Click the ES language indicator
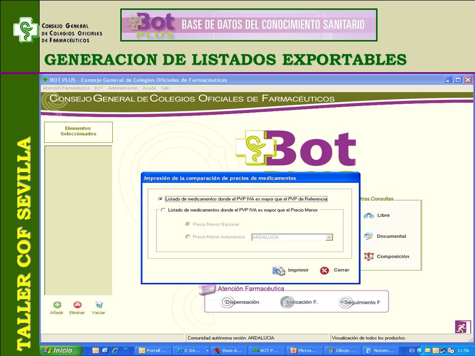Screen dimensions: 475x356 point(412,351)
